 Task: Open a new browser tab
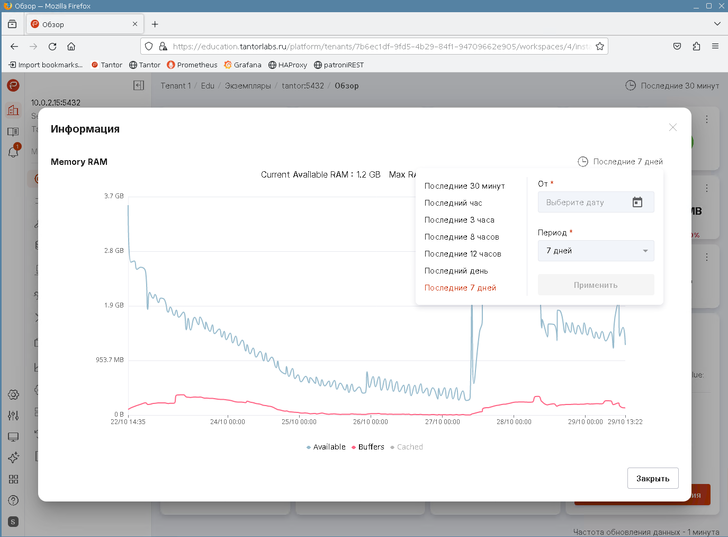click(155, 24)
